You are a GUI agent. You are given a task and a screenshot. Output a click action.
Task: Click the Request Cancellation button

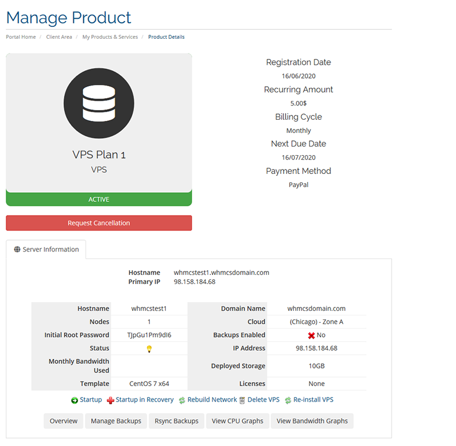coord(99,223)
